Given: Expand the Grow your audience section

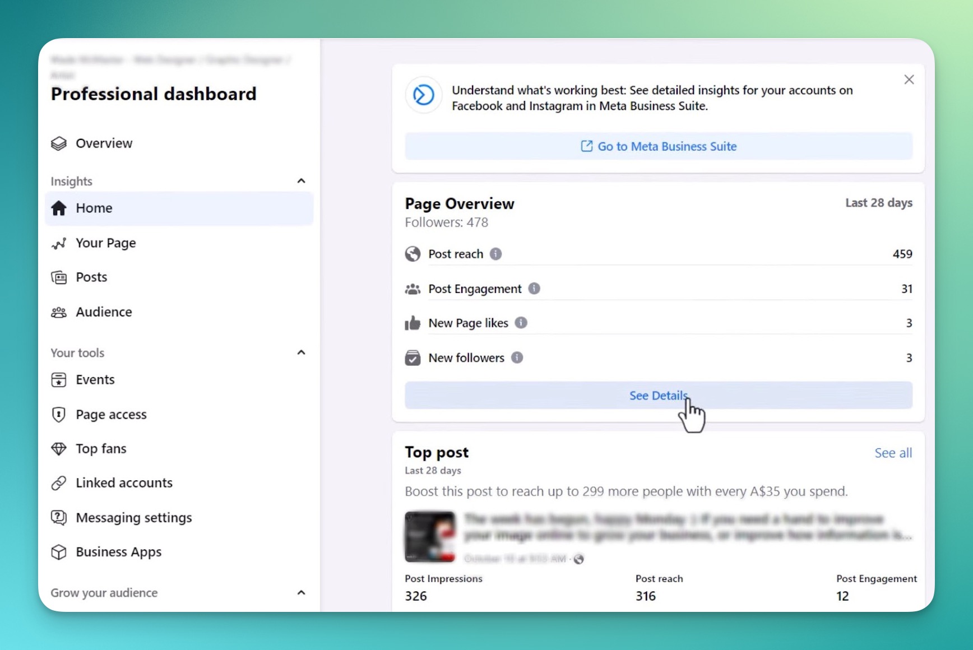Looking at the screenshot, I should pyautogui.click(x=302, y=593).
